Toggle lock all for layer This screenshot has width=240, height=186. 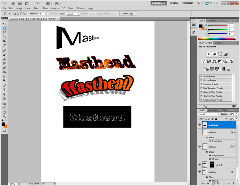[x=216, y=119]
